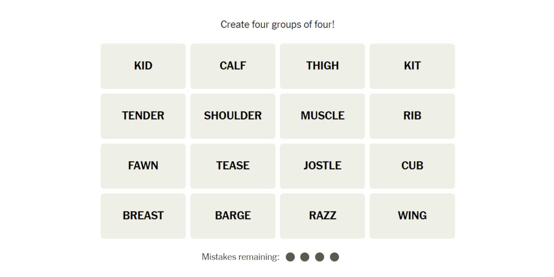This screenshot has width=554, height=277.
Task: Select the KIT word tile
Action: [412, 66]
